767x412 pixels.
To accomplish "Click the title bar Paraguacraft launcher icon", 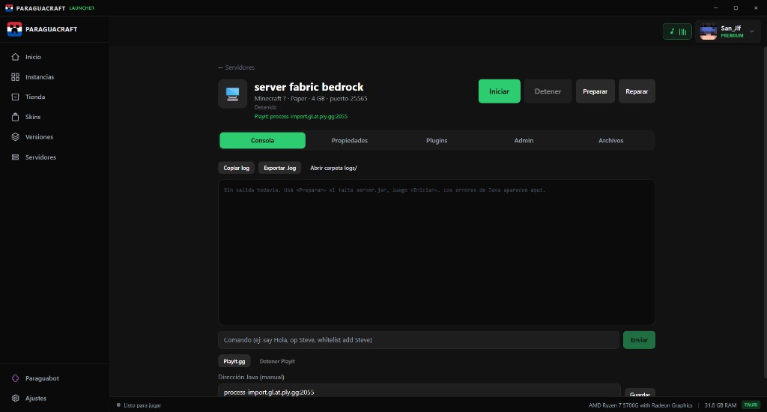I will pyautogui.click(x=9, y=7).
